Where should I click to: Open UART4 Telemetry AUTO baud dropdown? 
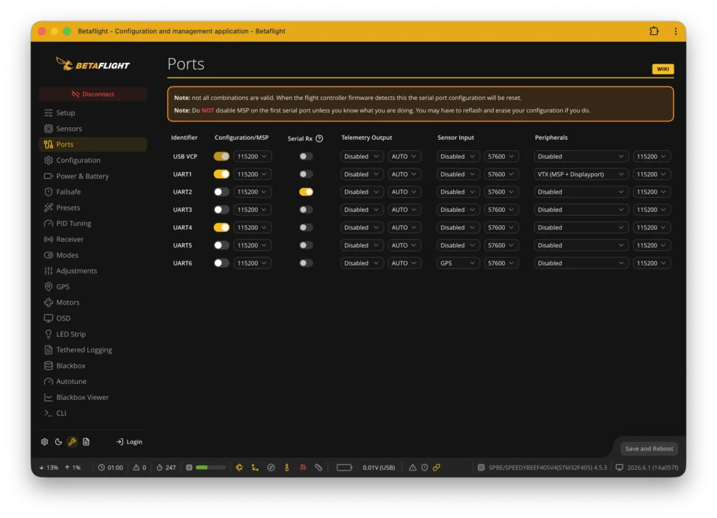(404, 227)
